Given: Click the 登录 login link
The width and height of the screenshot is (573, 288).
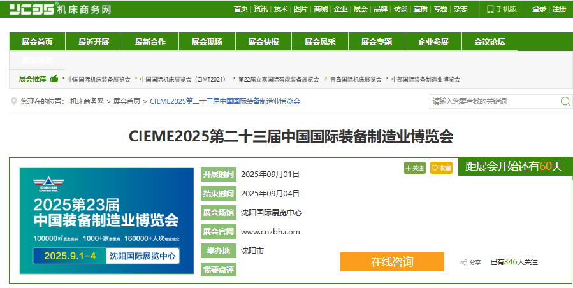Looking at the screenshot, I should 539,9.
